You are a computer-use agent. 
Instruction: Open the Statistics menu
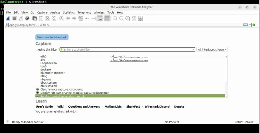click(69, 12)
